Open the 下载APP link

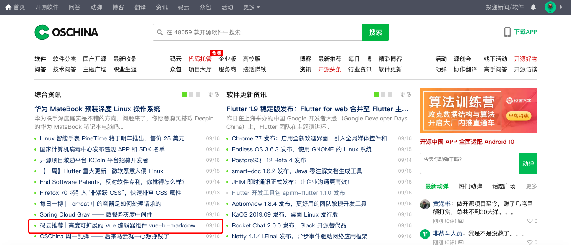tap(526, 32)
